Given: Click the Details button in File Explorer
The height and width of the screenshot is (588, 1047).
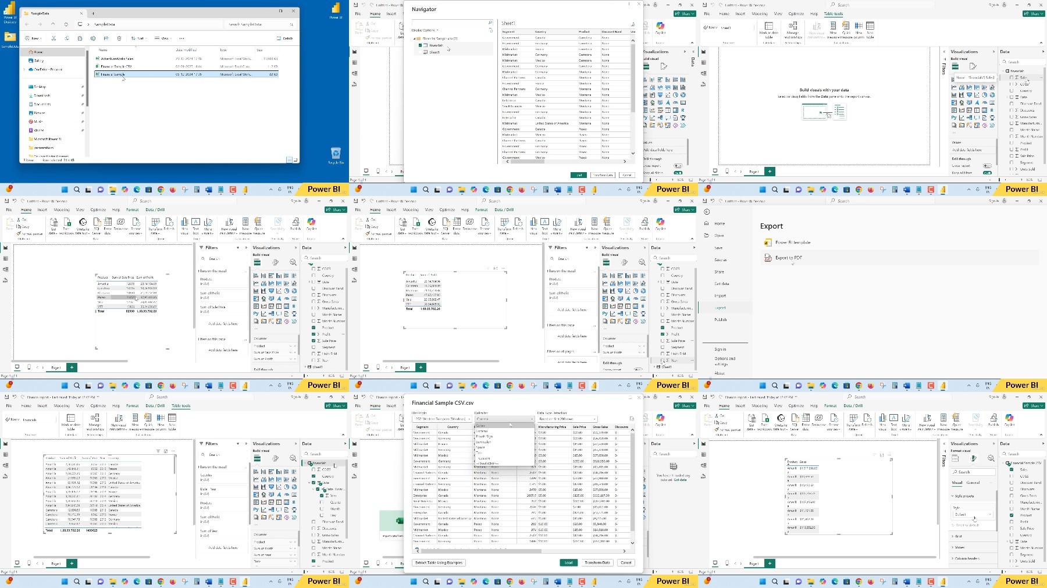Looking at the screenshot, I should [286, 38].
